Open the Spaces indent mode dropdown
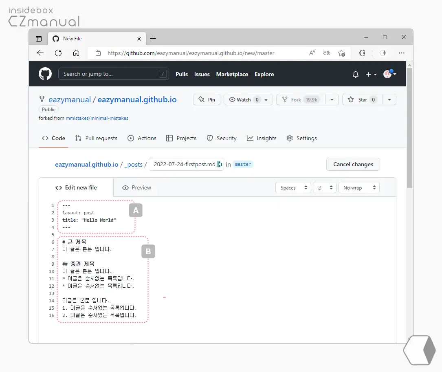 (x=293, y=187)
